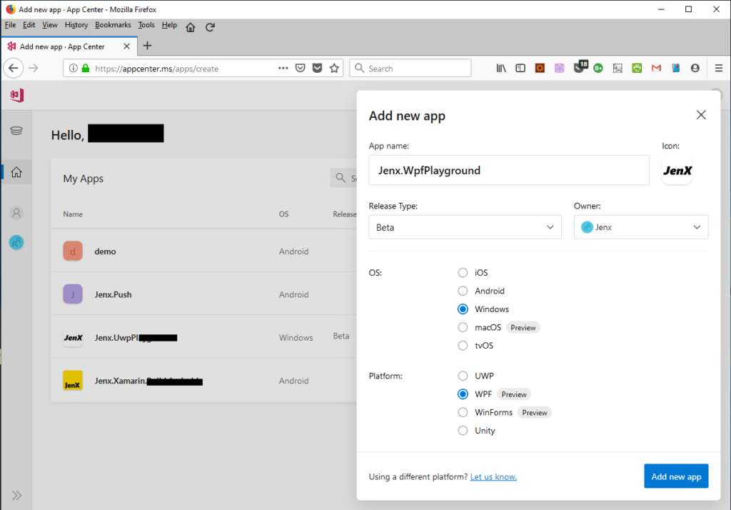Toggle the Firefox sidebar view icon
The height and width of the screenshot is (510, 731).
click(520, 68)
